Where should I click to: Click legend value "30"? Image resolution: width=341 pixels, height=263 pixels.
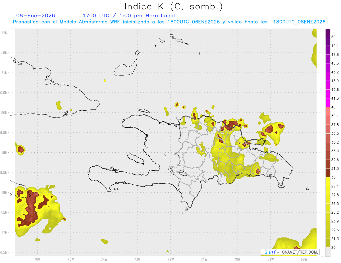pyautogui.click(x=333, y=177)
